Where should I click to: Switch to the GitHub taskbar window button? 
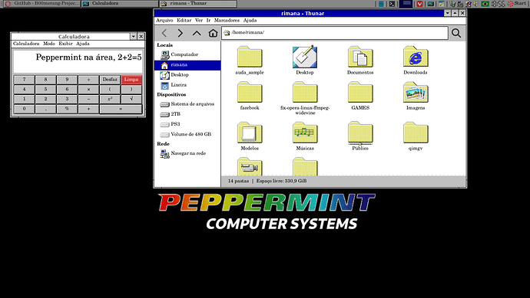(x=42, y=3)
